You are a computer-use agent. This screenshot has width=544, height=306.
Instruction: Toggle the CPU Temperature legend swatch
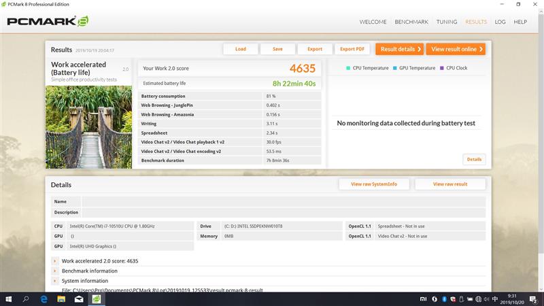click(x=348, y=68)
